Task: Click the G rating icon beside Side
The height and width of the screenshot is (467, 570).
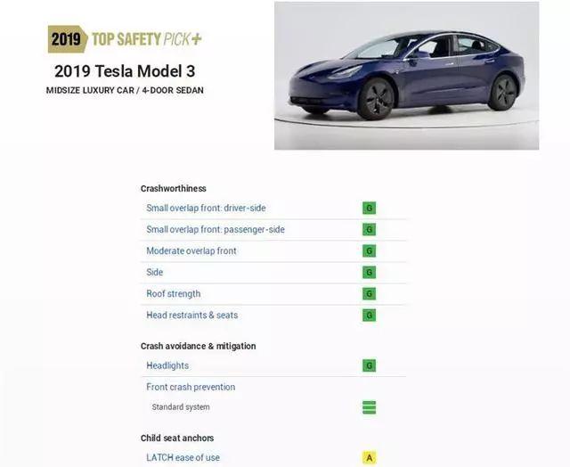Action: click(369, 273)
